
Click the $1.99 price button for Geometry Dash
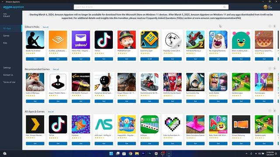click(150, 59)
